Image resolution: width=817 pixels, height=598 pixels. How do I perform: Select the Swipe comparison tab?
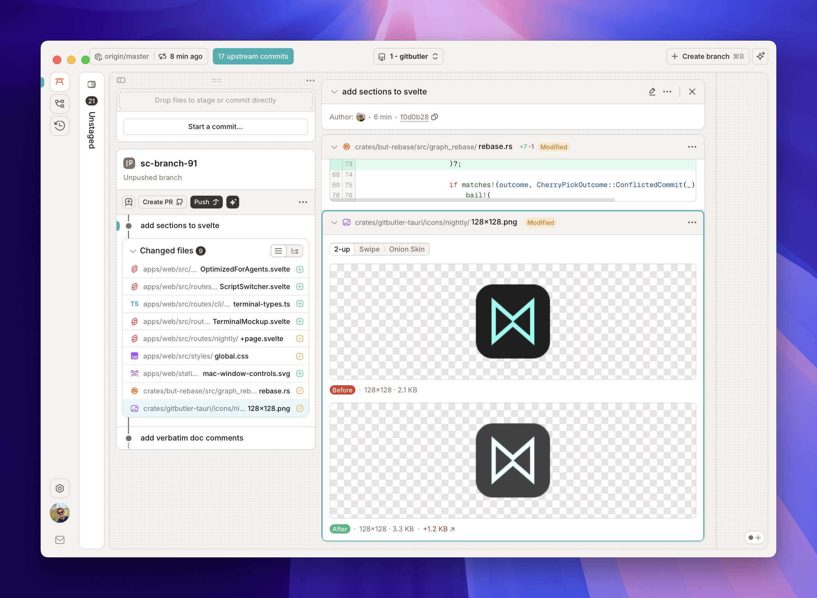coord(369,249)
